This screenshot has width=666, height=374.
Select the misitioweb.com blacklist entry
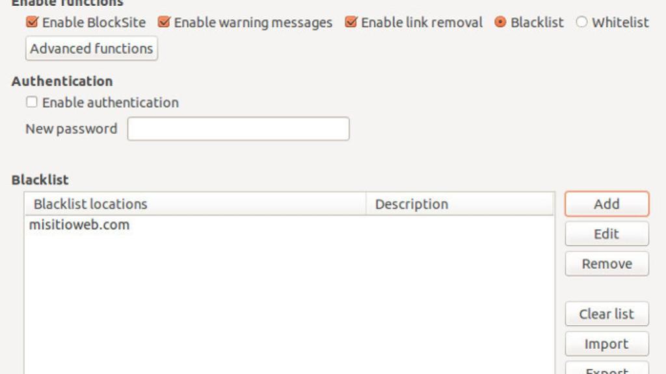pos(79,225)
